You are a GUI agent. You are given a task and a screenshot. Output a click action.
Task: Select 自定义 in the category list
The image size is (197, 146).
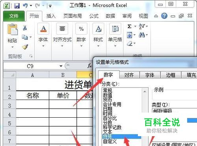tap(110, 141)
